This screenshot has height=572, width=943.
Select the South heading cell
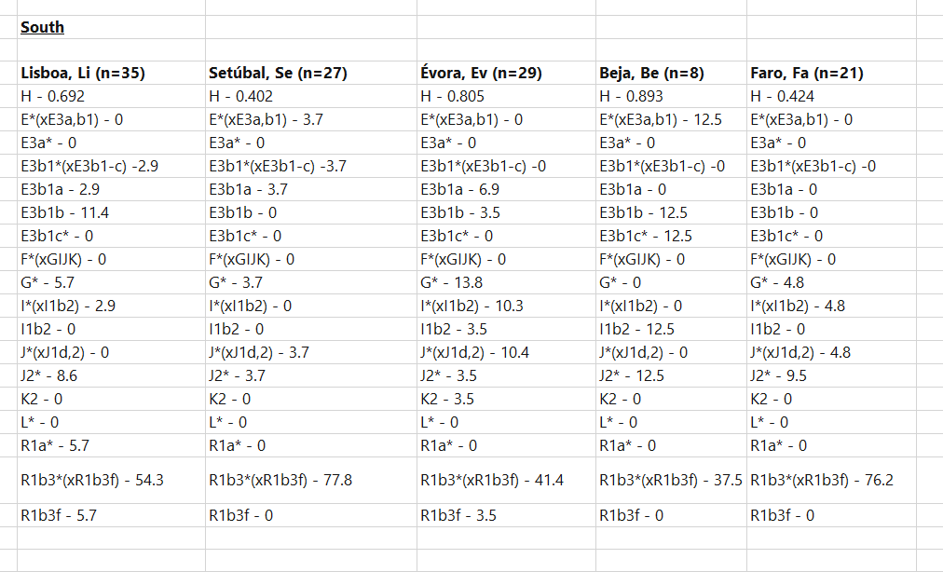pyautogui.click(x=111, y=27)
